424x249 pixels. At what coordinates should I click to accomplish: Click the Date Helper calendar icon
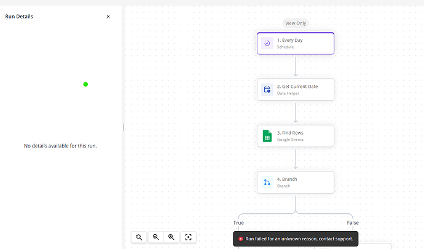click(x=267, y=90)
